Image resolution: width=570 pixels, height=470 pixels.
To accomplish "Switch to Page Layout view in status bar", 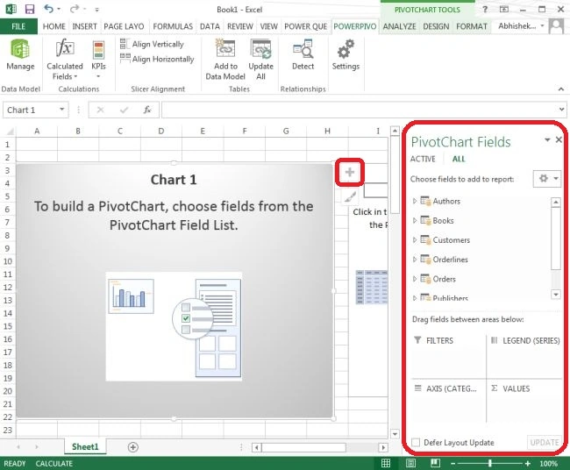I will [x=410, y=463].
